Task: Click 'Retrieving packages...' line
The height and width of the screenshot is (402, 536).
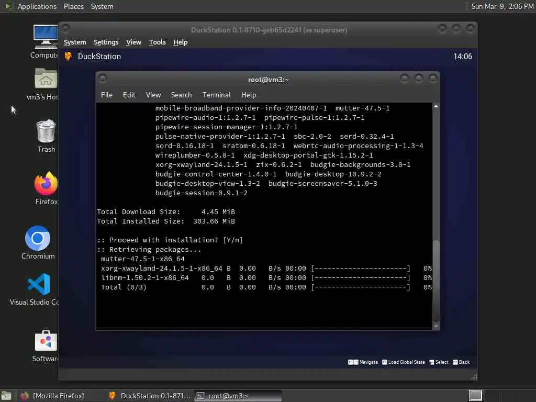Action: pyautogui.click(x=149, y=250)
